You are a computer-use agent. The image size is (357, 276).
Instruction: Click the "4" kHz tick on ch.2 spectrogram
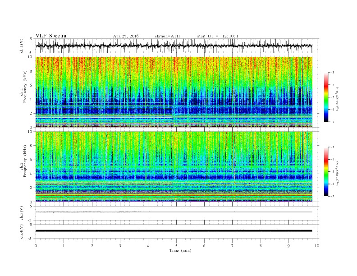pos(31,174)
